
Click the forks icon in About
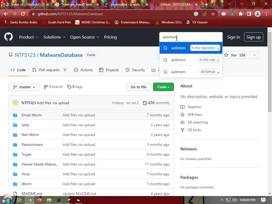point(182,130)
